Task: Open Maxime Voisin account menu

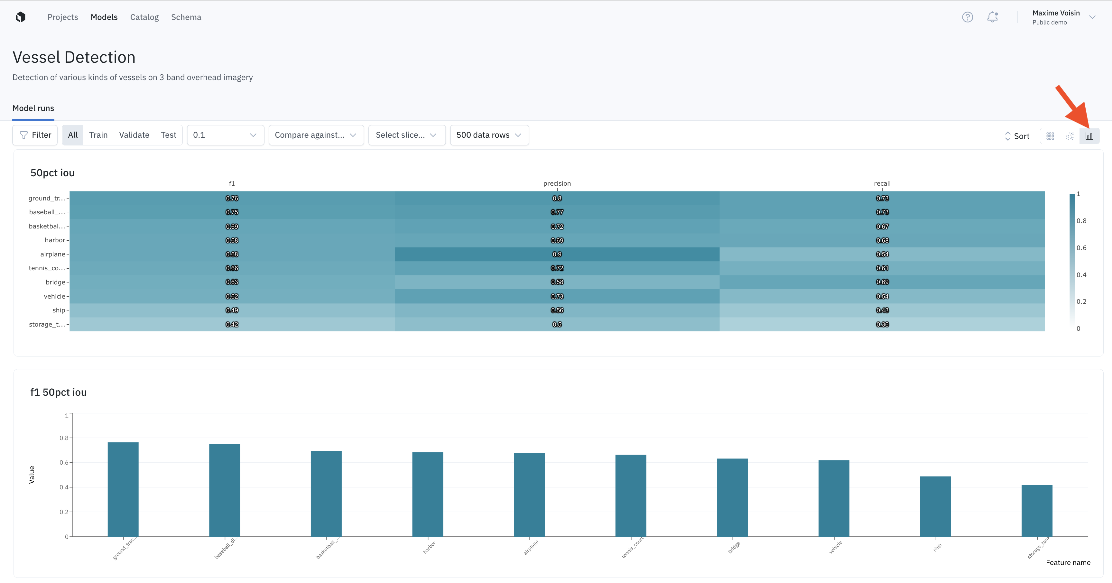Action: [1064, 17]
